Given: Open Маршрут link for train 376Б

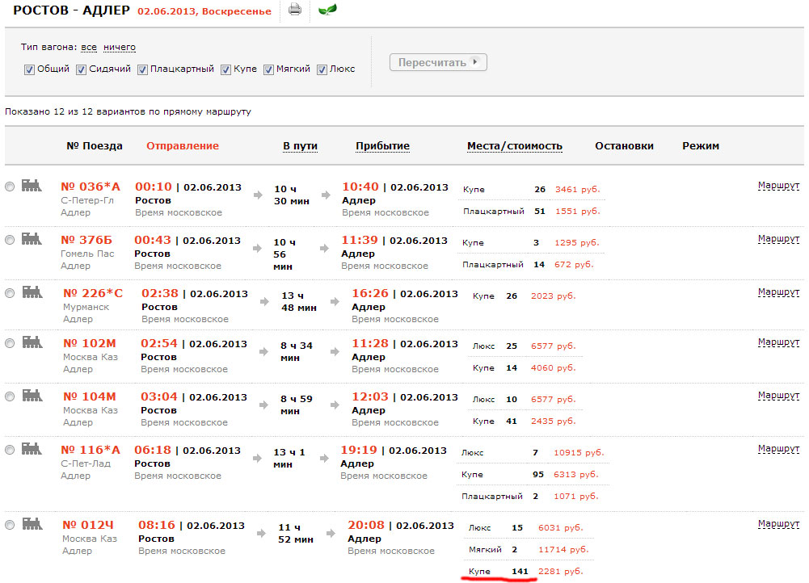Looking at the screenshot, I should coord(778,239).
